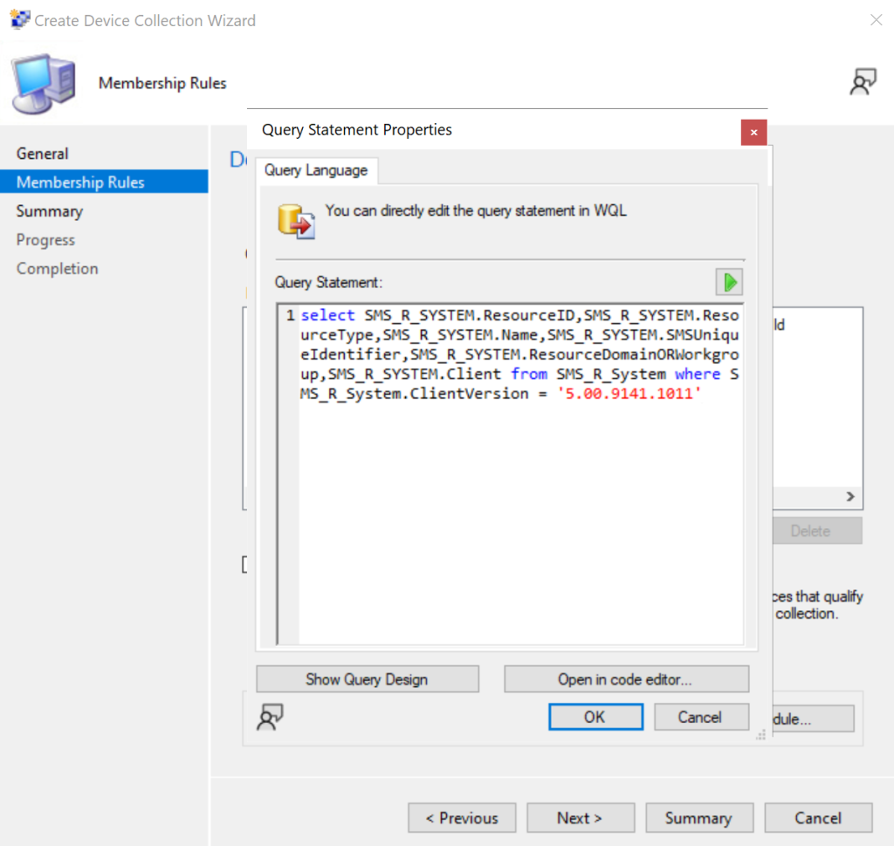Click the wizard icon in the title bar

coord(20,20)
